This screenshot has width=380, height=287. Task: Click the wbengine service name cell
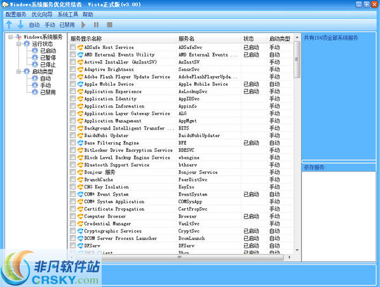tap(189, 157)
